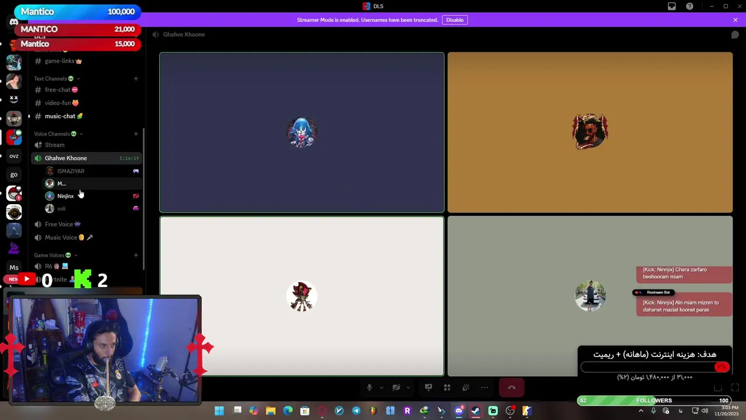The width and height of the screenshot is (746, 420).
Task: Open the soundboard icon
Action: [x=466, y=387]
